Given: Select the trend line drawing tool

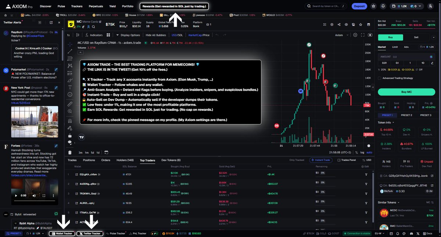Looking at the screenshot, I should (x=70, y=51).
